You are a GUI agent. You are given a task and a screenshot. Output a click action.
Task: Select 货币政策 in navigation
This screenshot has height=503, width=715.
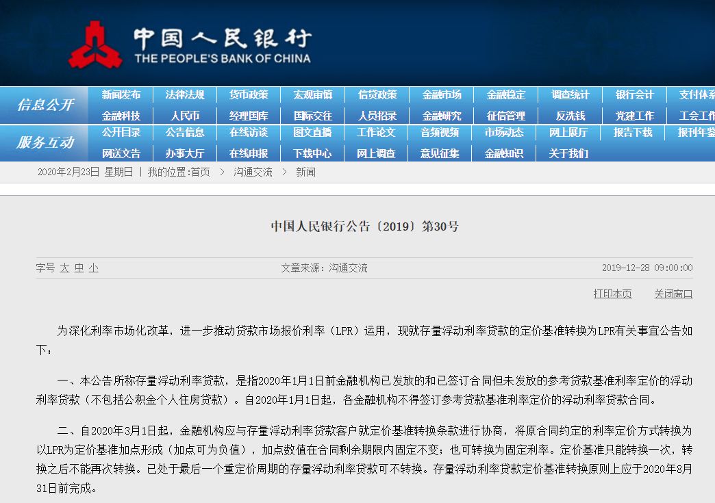249,94
